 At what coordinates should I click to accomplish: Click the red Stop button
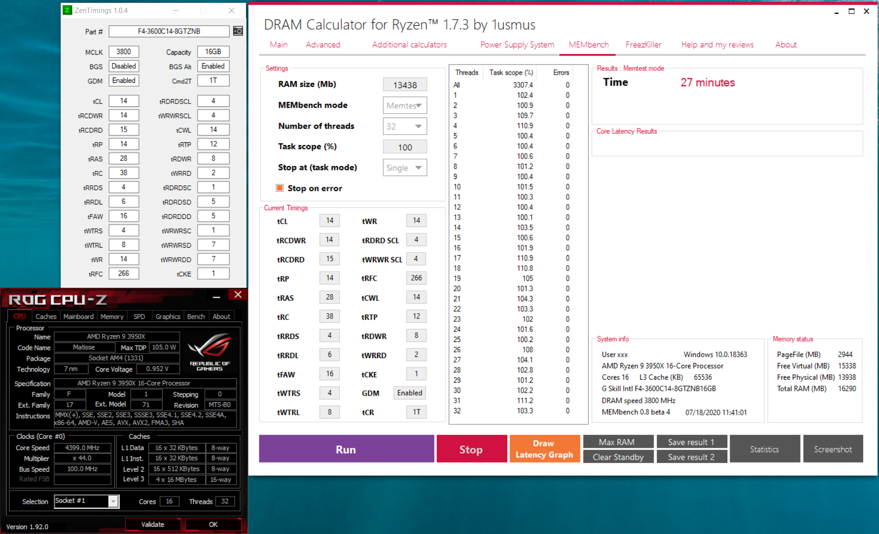[471, 449]
